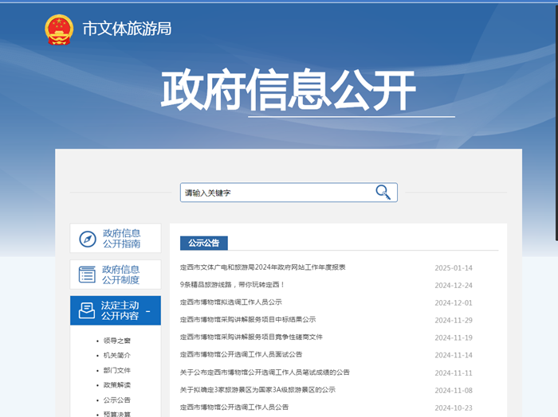
Task: Open the 公示公告 tab heading
Action: pyautogui.click(x=204, y=243)
